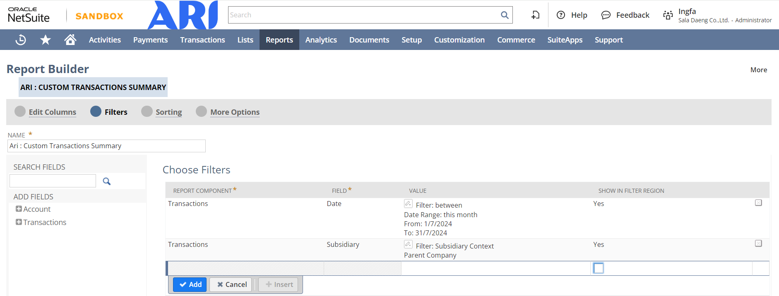The height and width of the screenshot is (296, 779).
Task: Click the Show in Filter Region header
Action: pyautogui.click(x=631, y=191)
